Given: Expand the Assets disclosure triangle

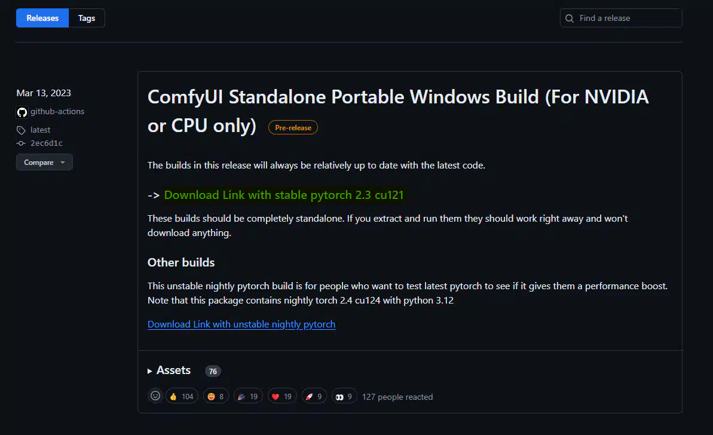Looking at the screenshot, I should 149,371.
